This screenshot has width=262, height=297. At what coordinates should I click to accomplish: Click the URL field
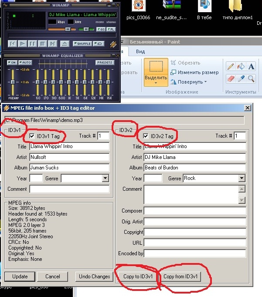pos(195,243)
